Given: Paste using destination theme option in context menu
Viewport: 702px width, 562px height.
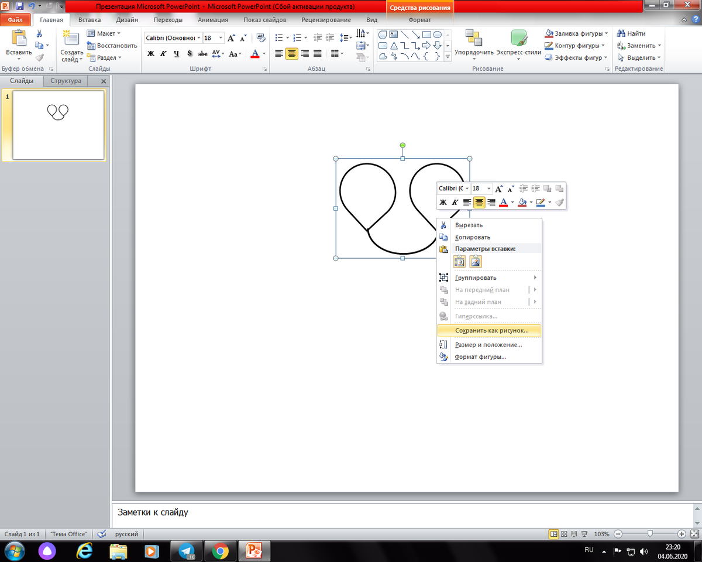Looking at the screenshot, I should (x=460, y=262).
